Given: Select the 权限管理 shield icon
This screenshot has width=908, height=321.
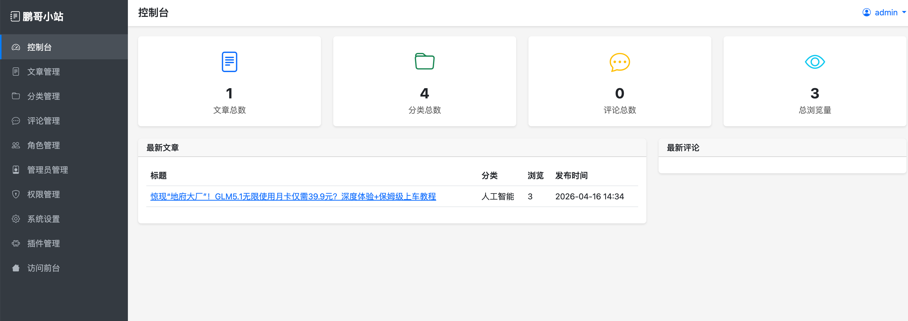Looking at the screenshot, I should coord(16,194).
